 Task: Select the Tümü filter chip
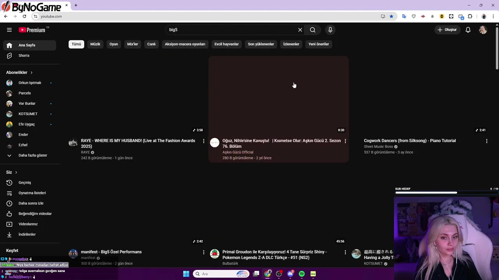pos(76,44)
